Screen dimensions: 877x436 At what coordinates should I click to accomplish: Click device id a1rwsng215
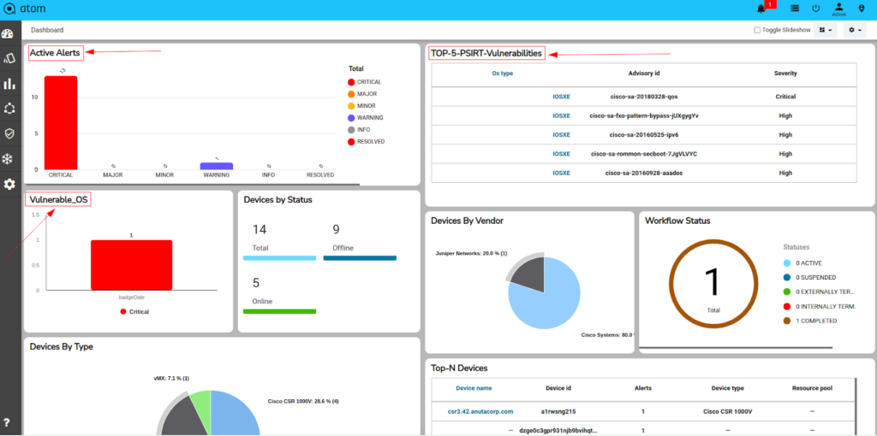click(x=558, y=411)
